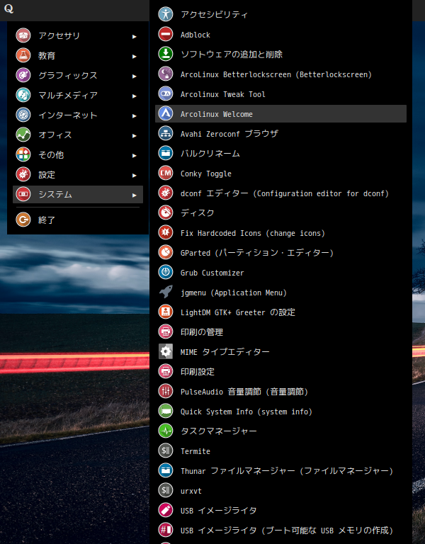The width and height of the screenshot is (425, 544).
Task: Open the アクセサリ category
Action: pos(78,35)
